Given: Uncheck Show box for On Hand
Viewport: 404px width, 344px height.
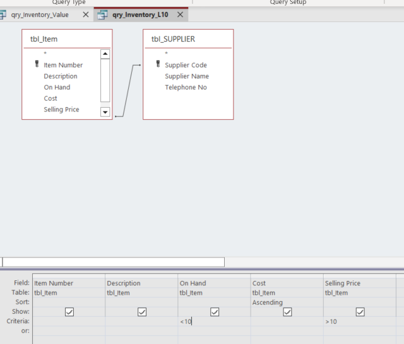Looking at the screenshot, I should coord(215,312).
